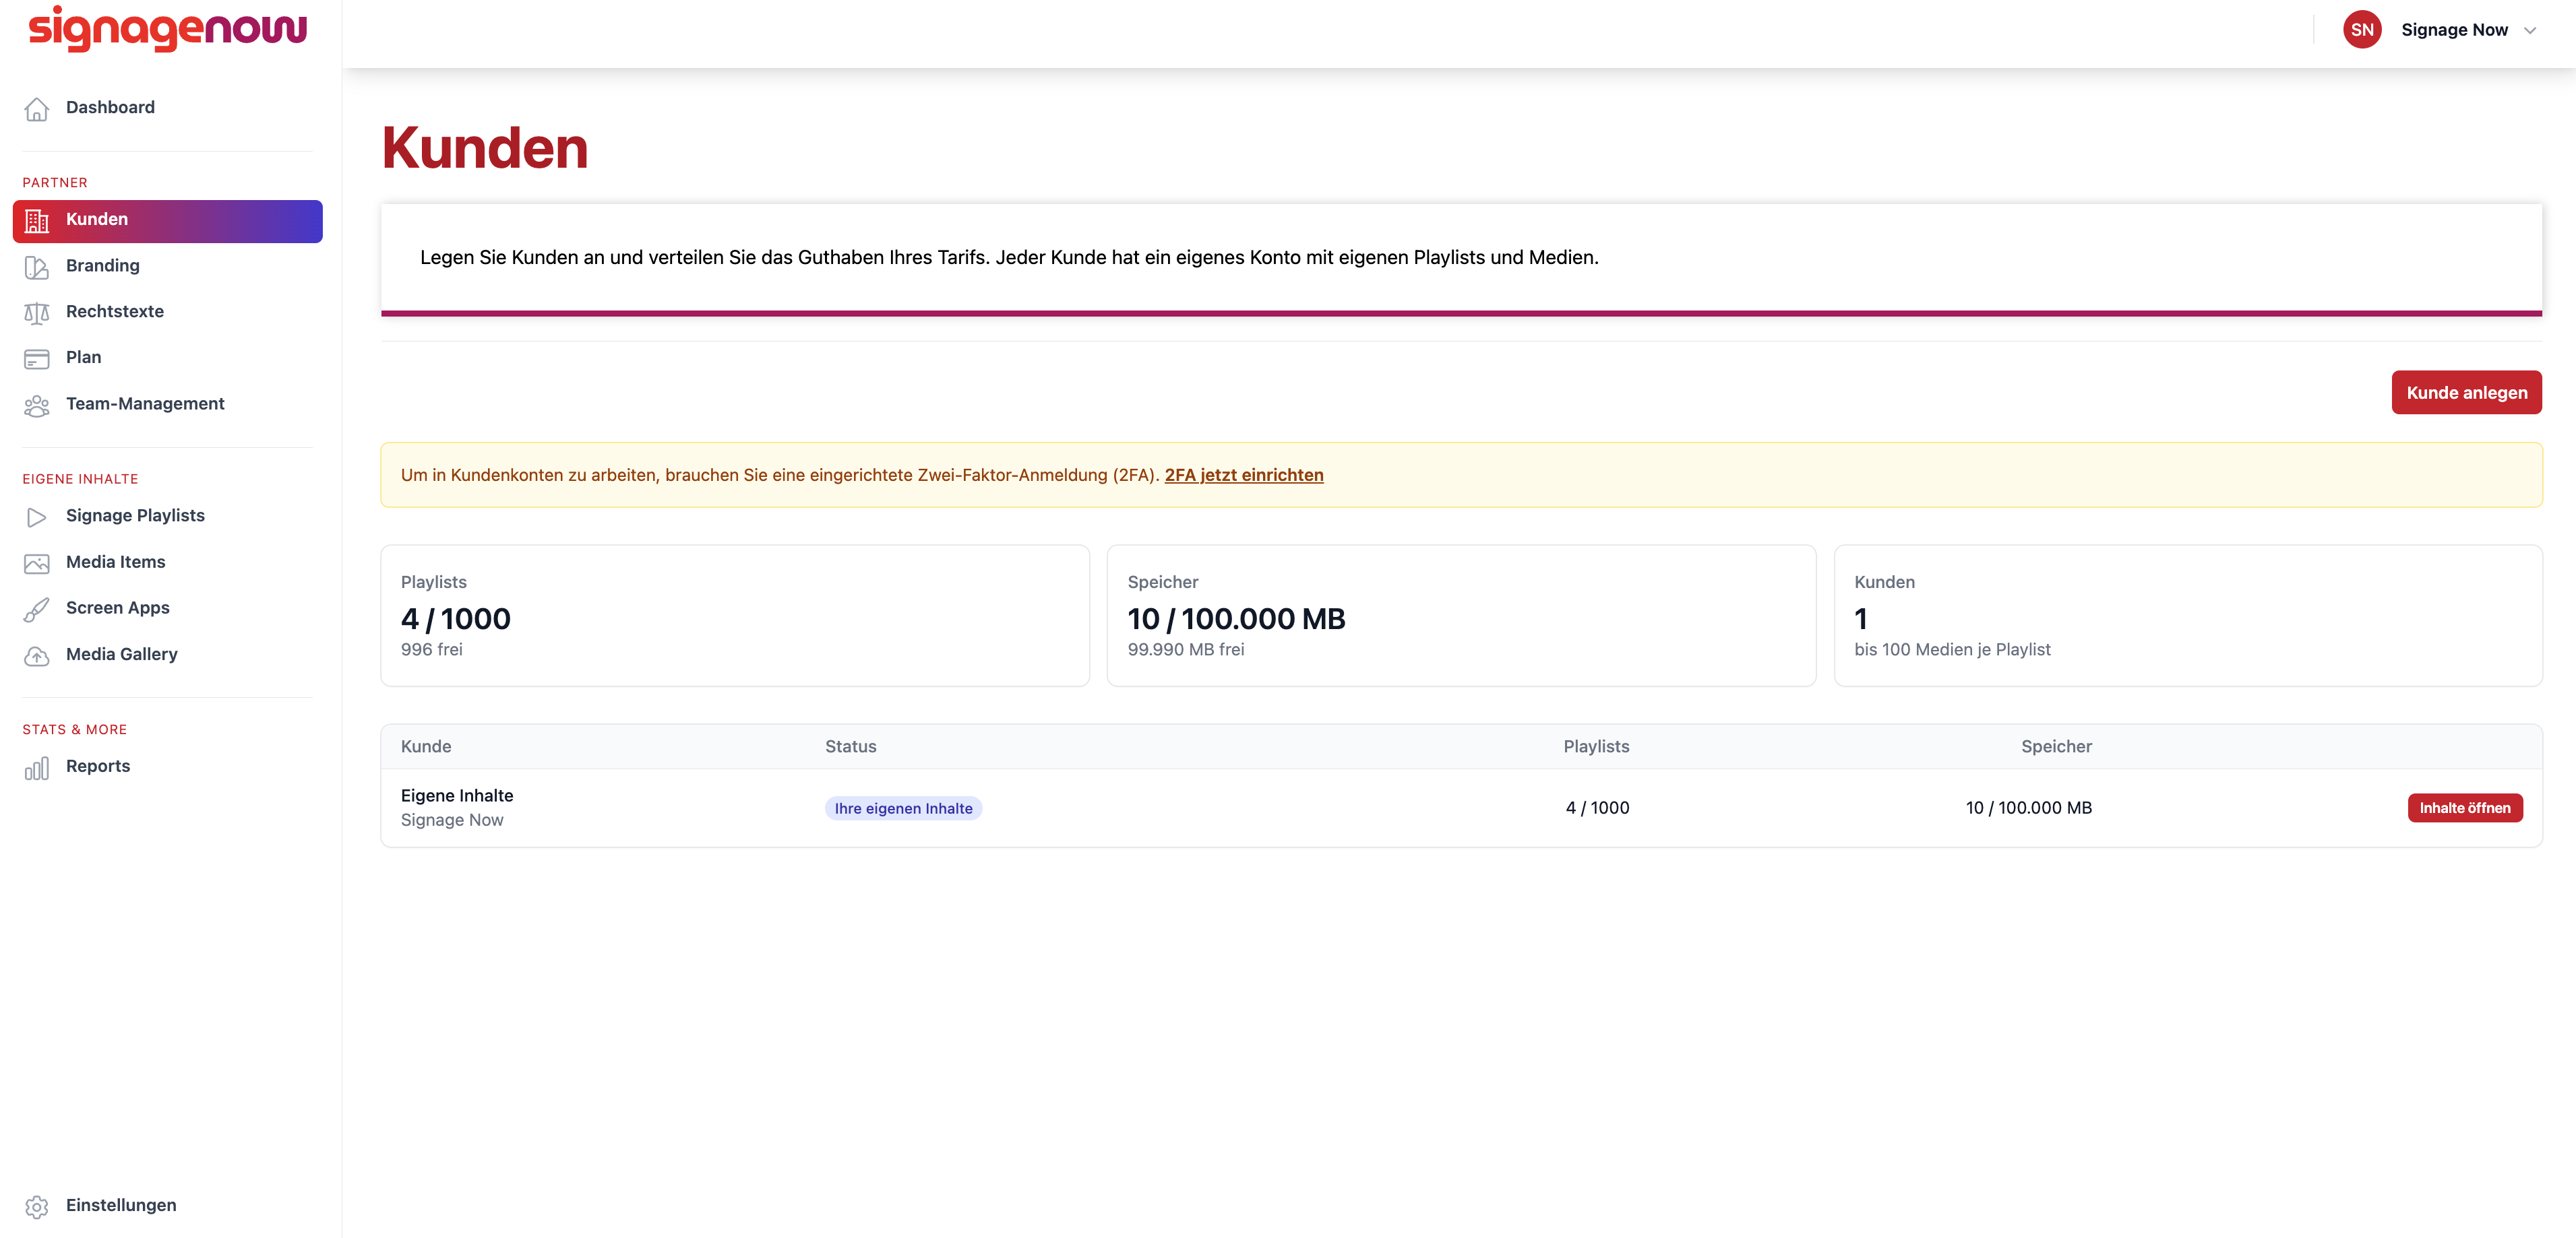
Task: Click the Inhalte öffnen button
Action: coord(2465,808)
